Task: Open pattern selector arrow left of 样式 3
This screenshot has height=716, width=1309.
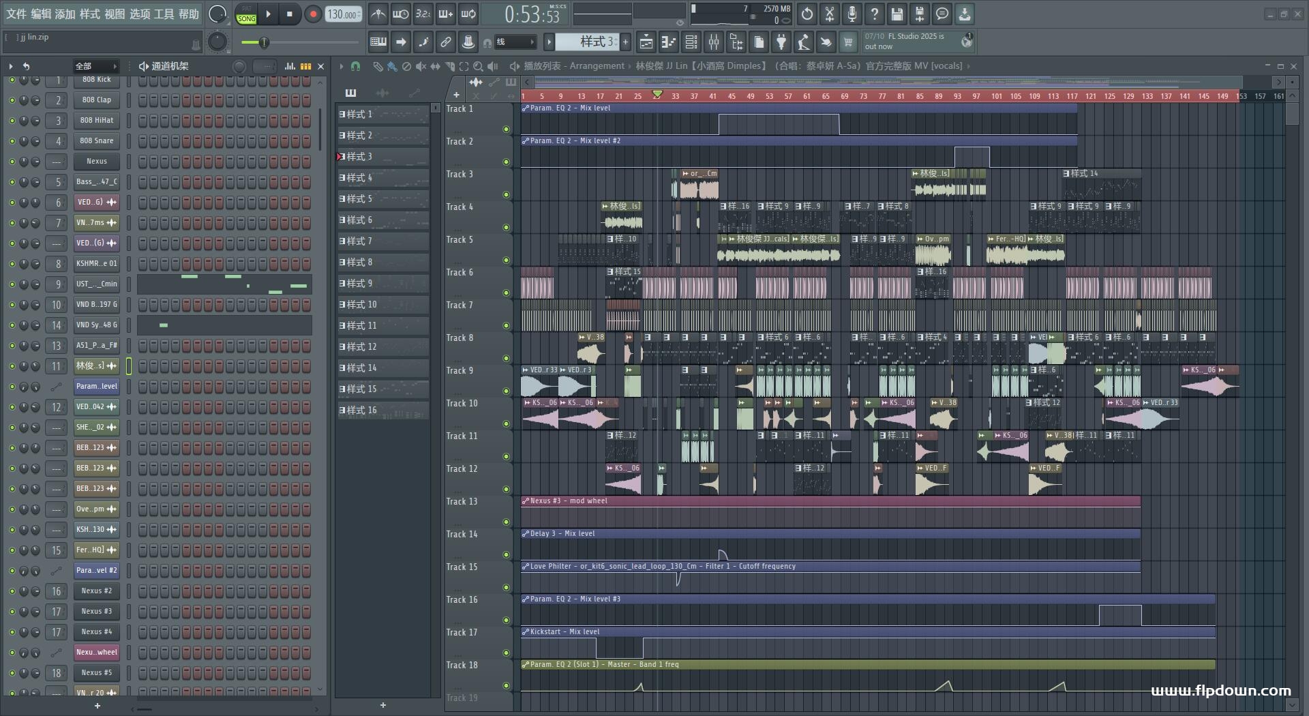Action: [x=549, y=42]
